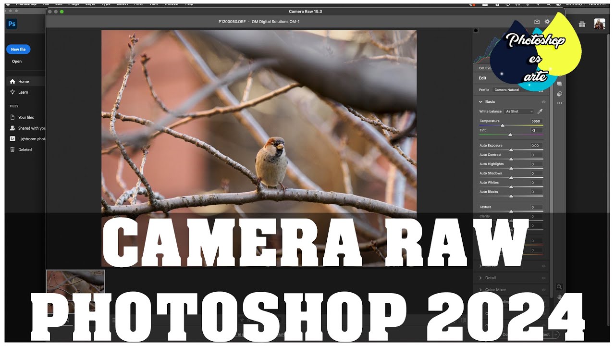Open the White balance As Shot dropdown

tap(519, 111)
